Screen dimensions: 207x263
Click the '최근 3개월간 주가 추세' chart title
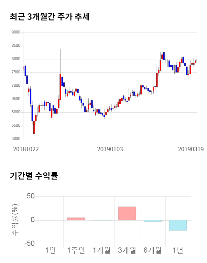[50, 17]
